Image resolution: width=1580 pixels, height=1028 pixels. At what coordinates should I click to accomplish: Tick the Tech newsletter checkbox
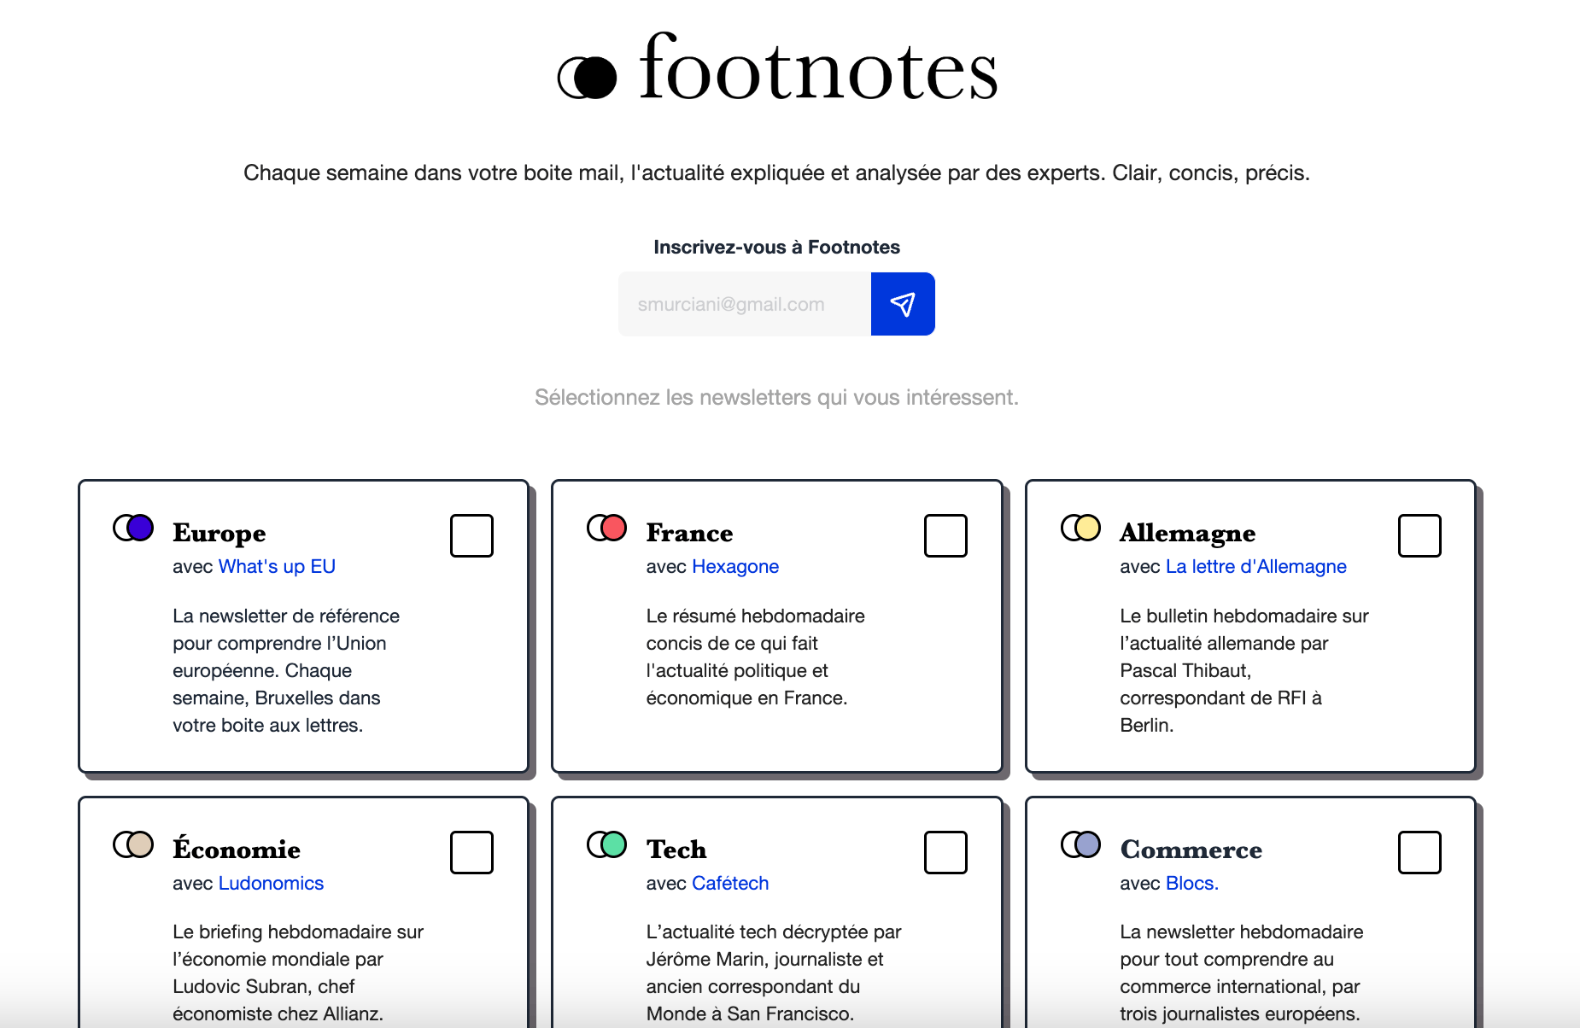(x=945, y=852)
